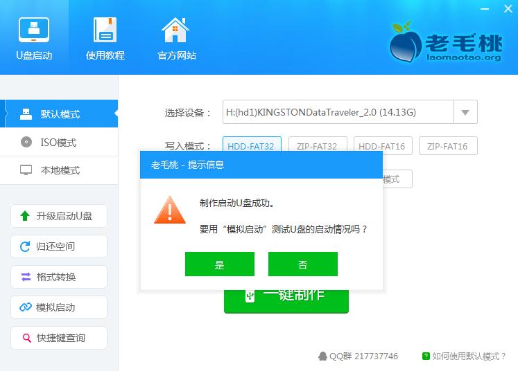Click the red magnifier search icon
Screen dimensions: 518x371
[x=26, y=338]
